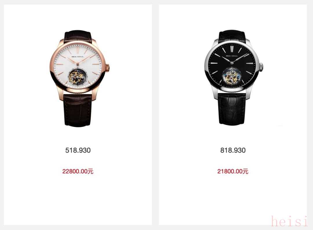Click the center hands of the white dial watch

tap(77, 64)
